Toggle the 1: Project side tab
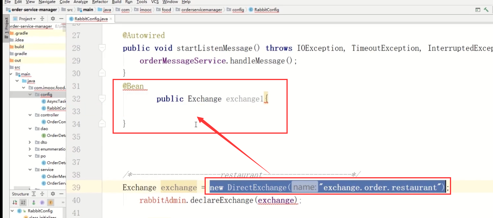Image resolution: width=493 pixels, height=218 pixels. click(x=6, y=28)
